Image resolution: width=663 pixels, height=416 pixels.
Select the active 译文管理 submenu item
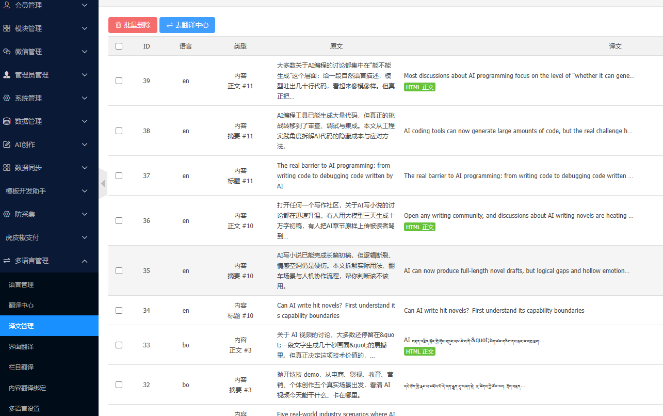49,326
